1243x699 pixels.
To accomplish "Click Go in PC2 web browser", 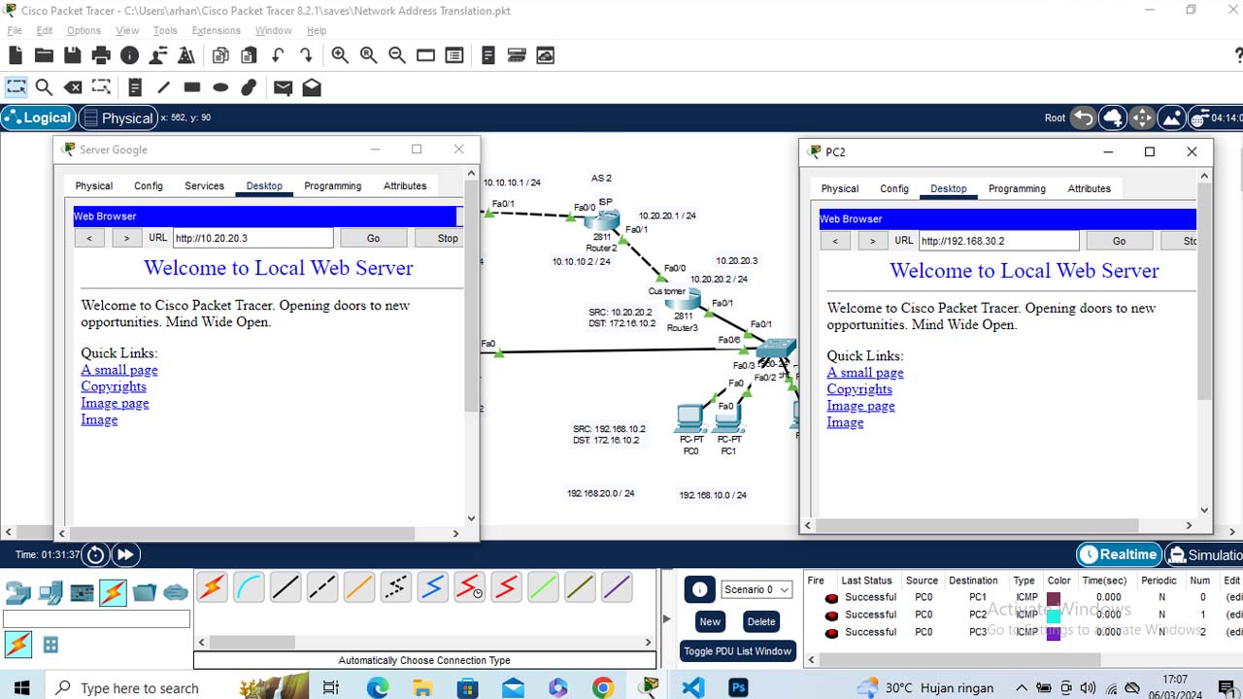I will [x=1119, y=241].
